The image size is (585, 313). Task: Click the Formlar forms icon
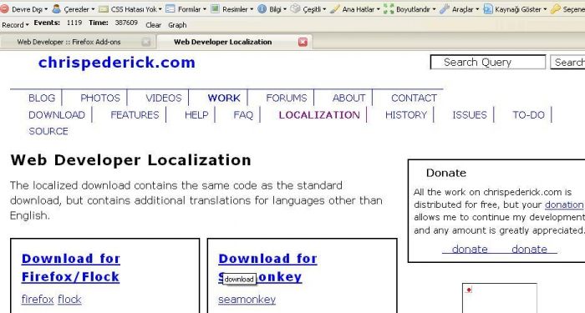point(170,8)
